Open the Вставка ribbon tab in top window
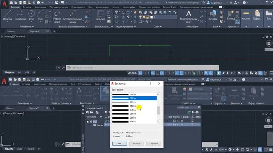 [26, 7]
